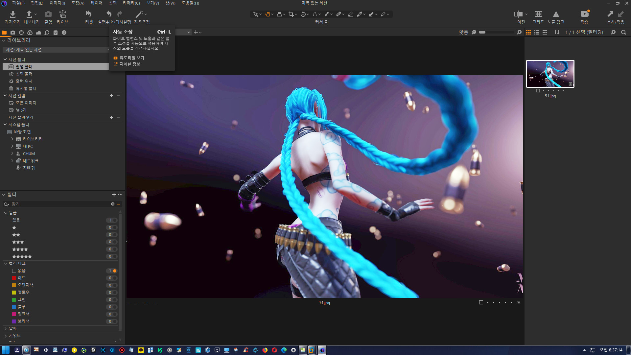This screenshot has height=355, width=631.
Task: Switch to the Color circles tool tab
Action: pos(30,33)
